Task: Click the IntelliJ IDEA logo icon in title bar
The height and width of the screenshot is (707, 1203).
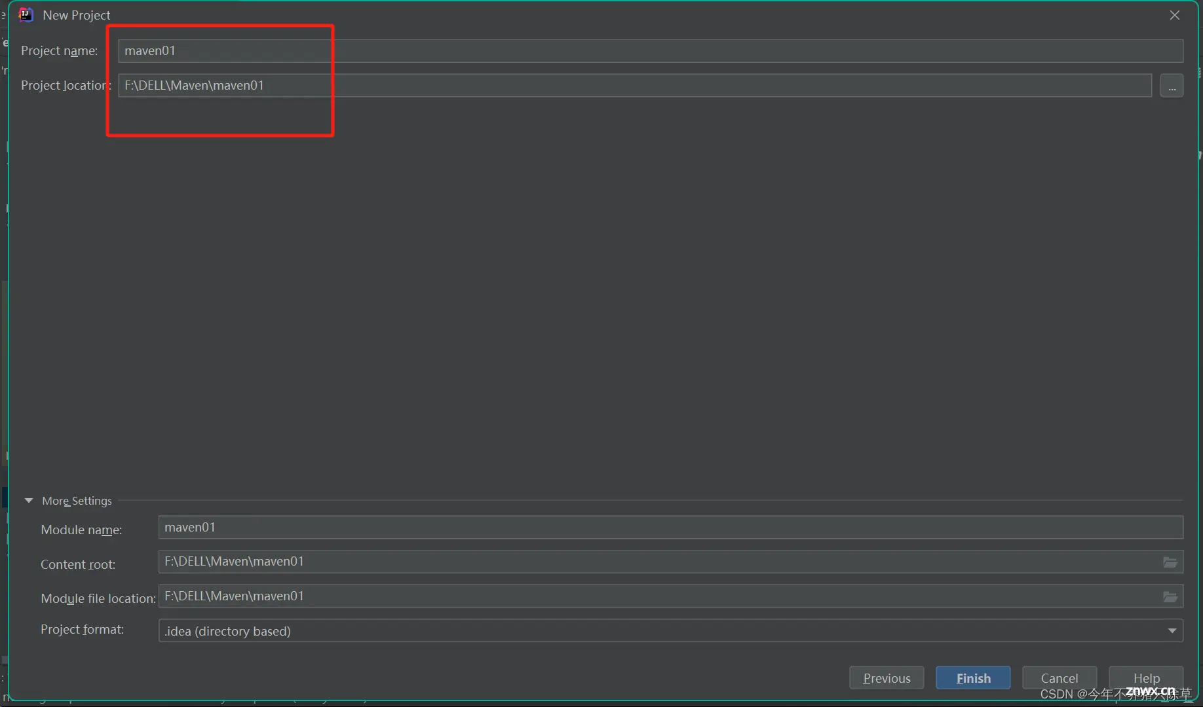Action: pyautogui.click(x=26, y=14)
